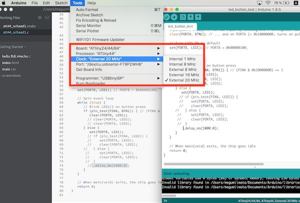Select checked External 20 MHz option
This screenshot has height=203, width=300.
click(x=182, y=80)
